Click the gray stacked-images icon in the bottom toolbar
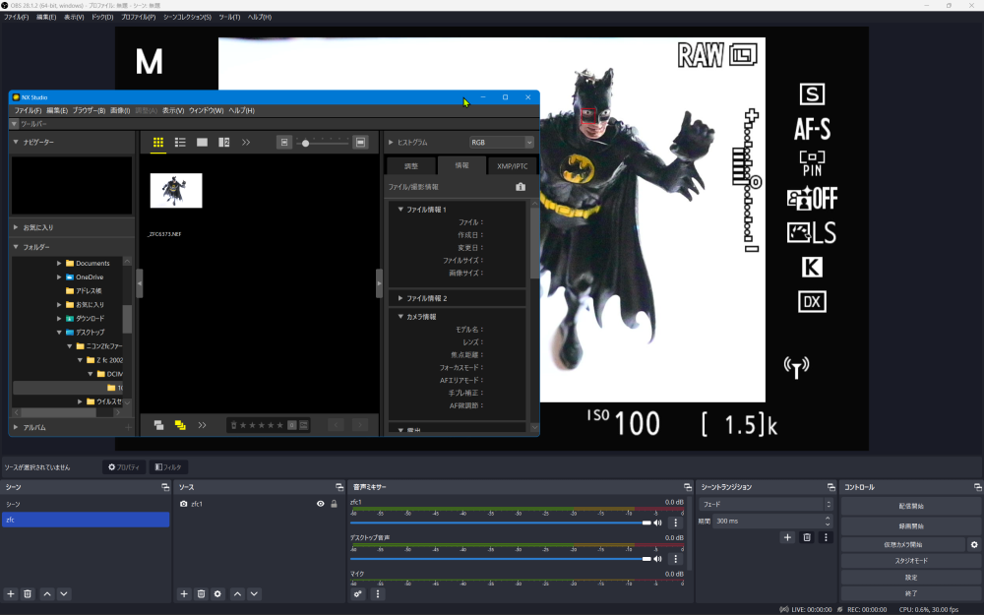Screen dimensions: 984x615 click(158, 425)
